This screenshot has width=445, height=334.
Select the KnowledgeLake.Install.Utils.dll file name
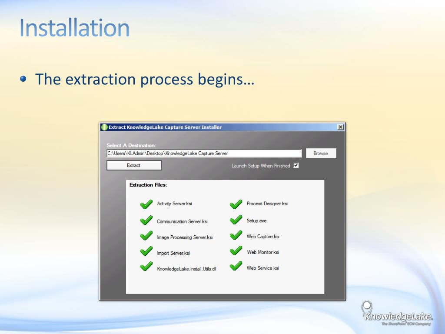[187, 269]
